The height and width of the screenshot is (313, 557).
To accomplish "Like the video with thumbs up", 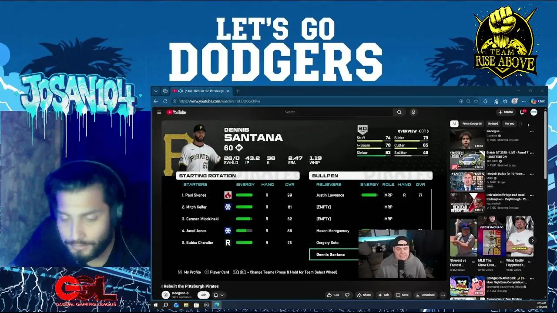I will [x=333, y=295].
